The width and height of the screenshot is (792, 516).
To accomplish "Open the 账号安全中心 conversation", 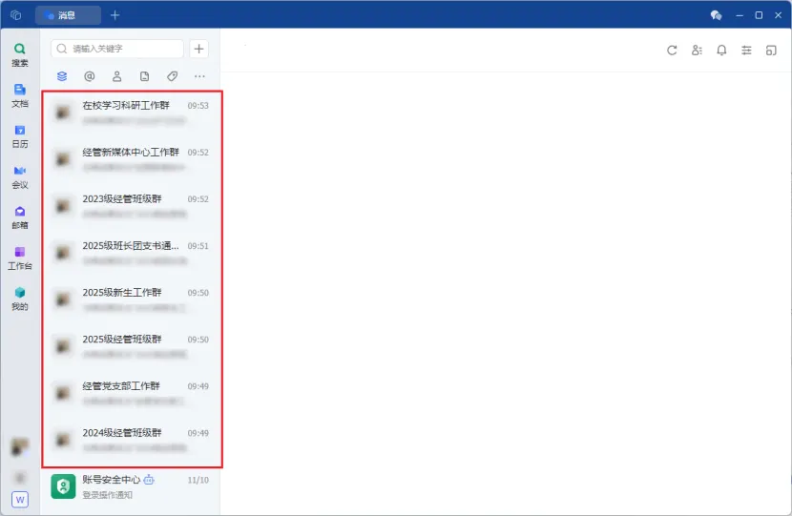I will (132, 486).
